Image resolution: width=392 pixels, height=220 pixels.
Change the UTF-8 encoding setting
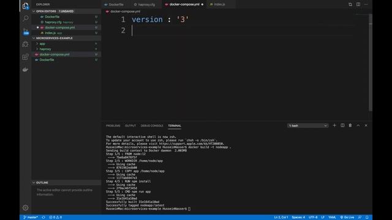313,218
